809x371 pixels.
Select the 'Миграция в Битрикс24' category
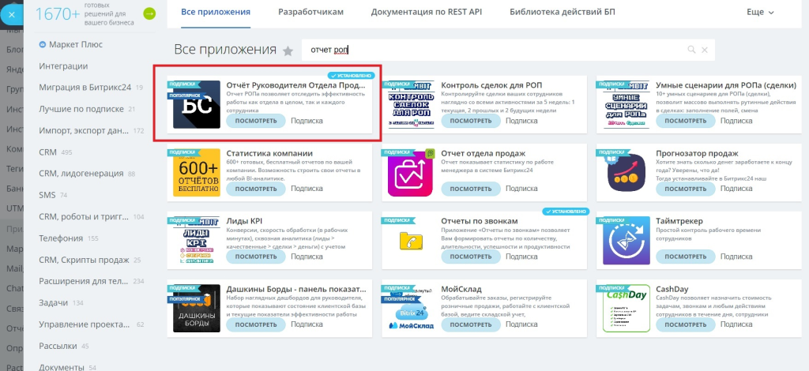85,87
